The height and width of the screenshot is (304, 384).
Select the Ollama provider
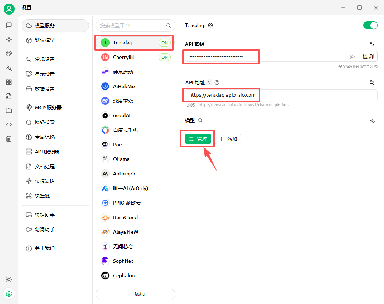[x=135, y=159]
